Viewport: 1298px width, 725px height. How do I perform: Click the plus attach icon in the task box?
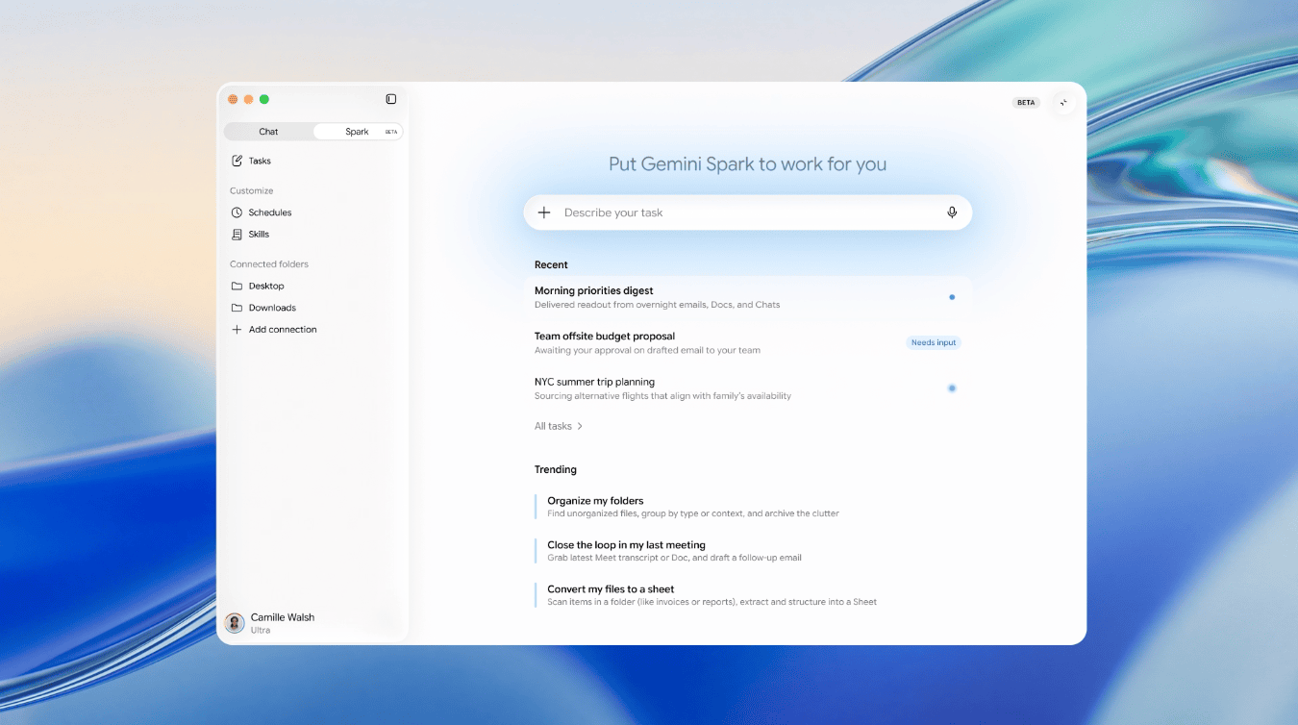[x=544, y=212]
